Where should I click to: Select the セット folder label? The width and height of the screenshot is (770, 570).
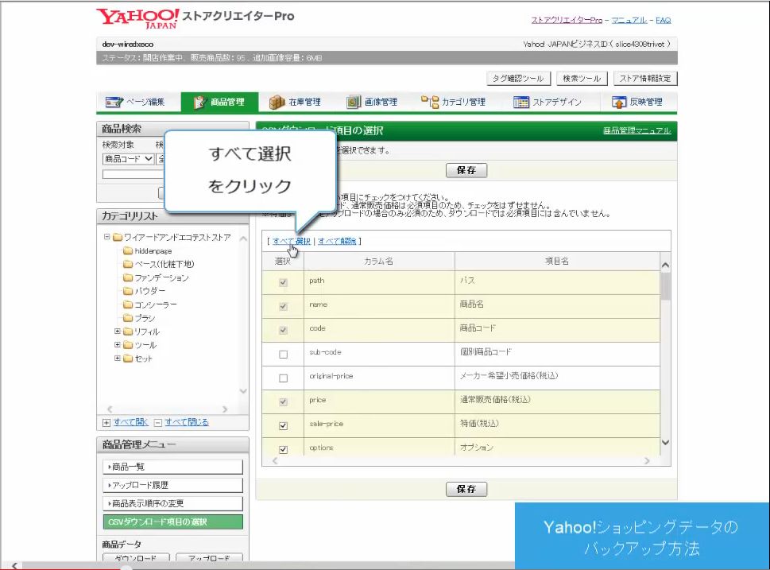click(143, 359)
